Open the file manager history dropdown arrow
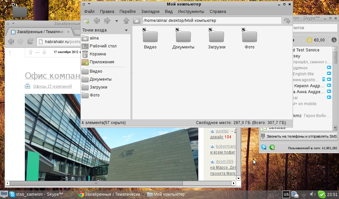This screenshot has width=339, height=199. (x=117, y=21)
